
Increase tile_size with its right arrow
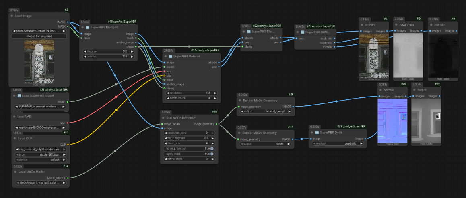tap(132, 51)
